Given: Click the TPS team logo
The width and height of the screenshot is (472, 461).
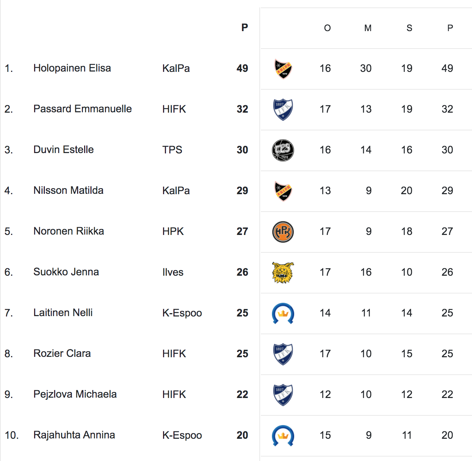Looking at the screenshot, I should [x=283, y=150].
